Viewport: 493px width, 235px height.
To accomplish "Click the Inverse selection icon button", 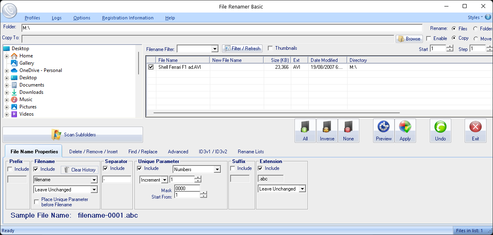I will click(327, 131).
